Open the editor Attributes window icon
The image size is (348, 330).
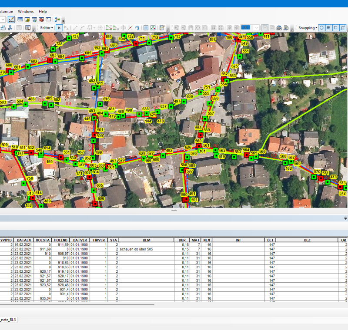pos(145,28)
